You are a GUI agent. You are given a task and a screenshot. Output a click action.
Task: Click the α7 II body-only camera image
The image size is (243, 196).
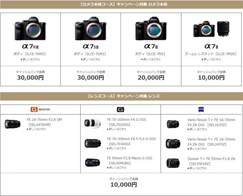[151, 28]
